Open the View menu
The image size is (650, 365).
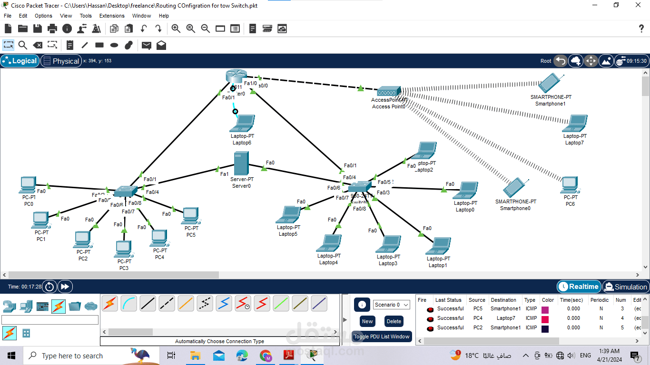66,16
